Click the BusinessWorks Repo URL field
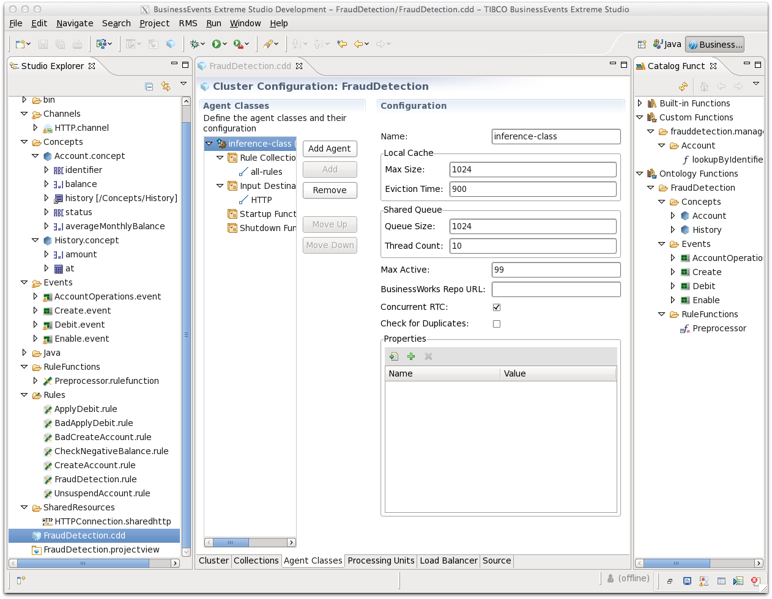Image resolution: width=772 pixels, height=599 pixels. (556, 289)
